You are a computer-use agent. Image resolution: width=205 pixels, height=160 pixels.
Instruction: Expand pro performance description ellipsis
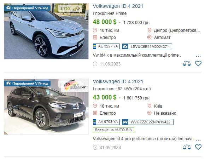(x=198, y=140)
